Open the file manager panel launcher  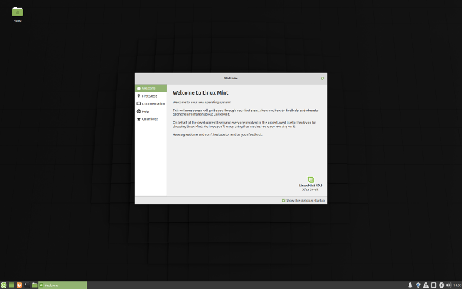click(35, 285)
